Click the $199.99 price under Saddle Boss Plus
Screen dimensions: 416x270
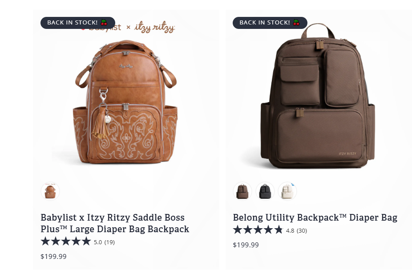coord(53,256)
